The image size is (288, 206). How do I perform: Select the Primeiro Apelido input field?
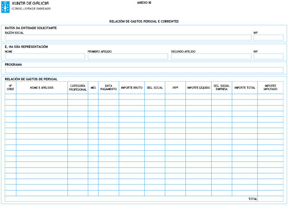point(127,56)
